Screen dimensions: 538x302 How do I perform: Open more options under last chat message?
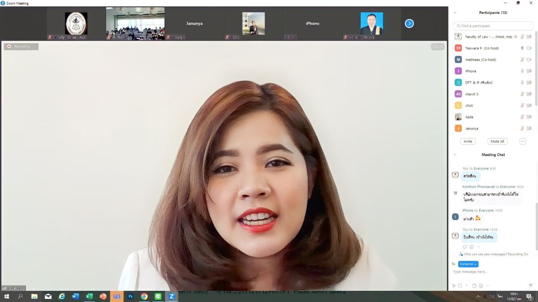[x=478, y=247]
